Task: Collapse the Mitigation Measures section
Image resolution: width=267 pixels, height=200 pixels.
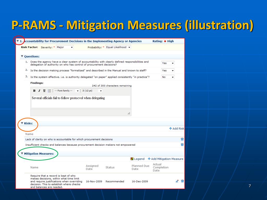Action: tap(22, 153)
